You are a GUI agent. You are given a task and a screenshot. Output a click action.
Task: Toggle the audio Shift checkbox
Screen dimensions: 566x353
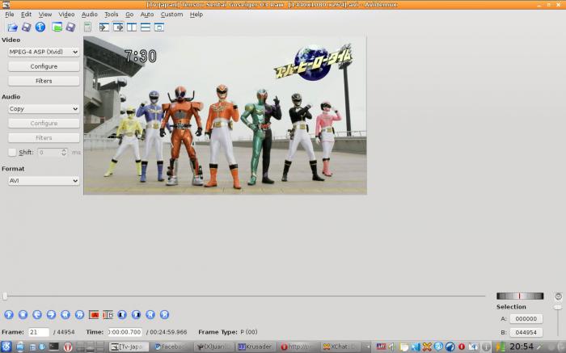tap(12, 153)
